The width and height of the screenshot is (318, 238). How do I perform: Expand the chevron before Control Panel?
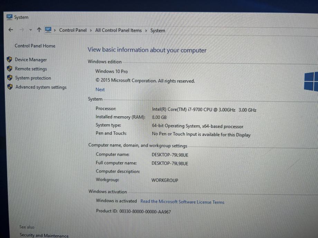tap(55, 30)
